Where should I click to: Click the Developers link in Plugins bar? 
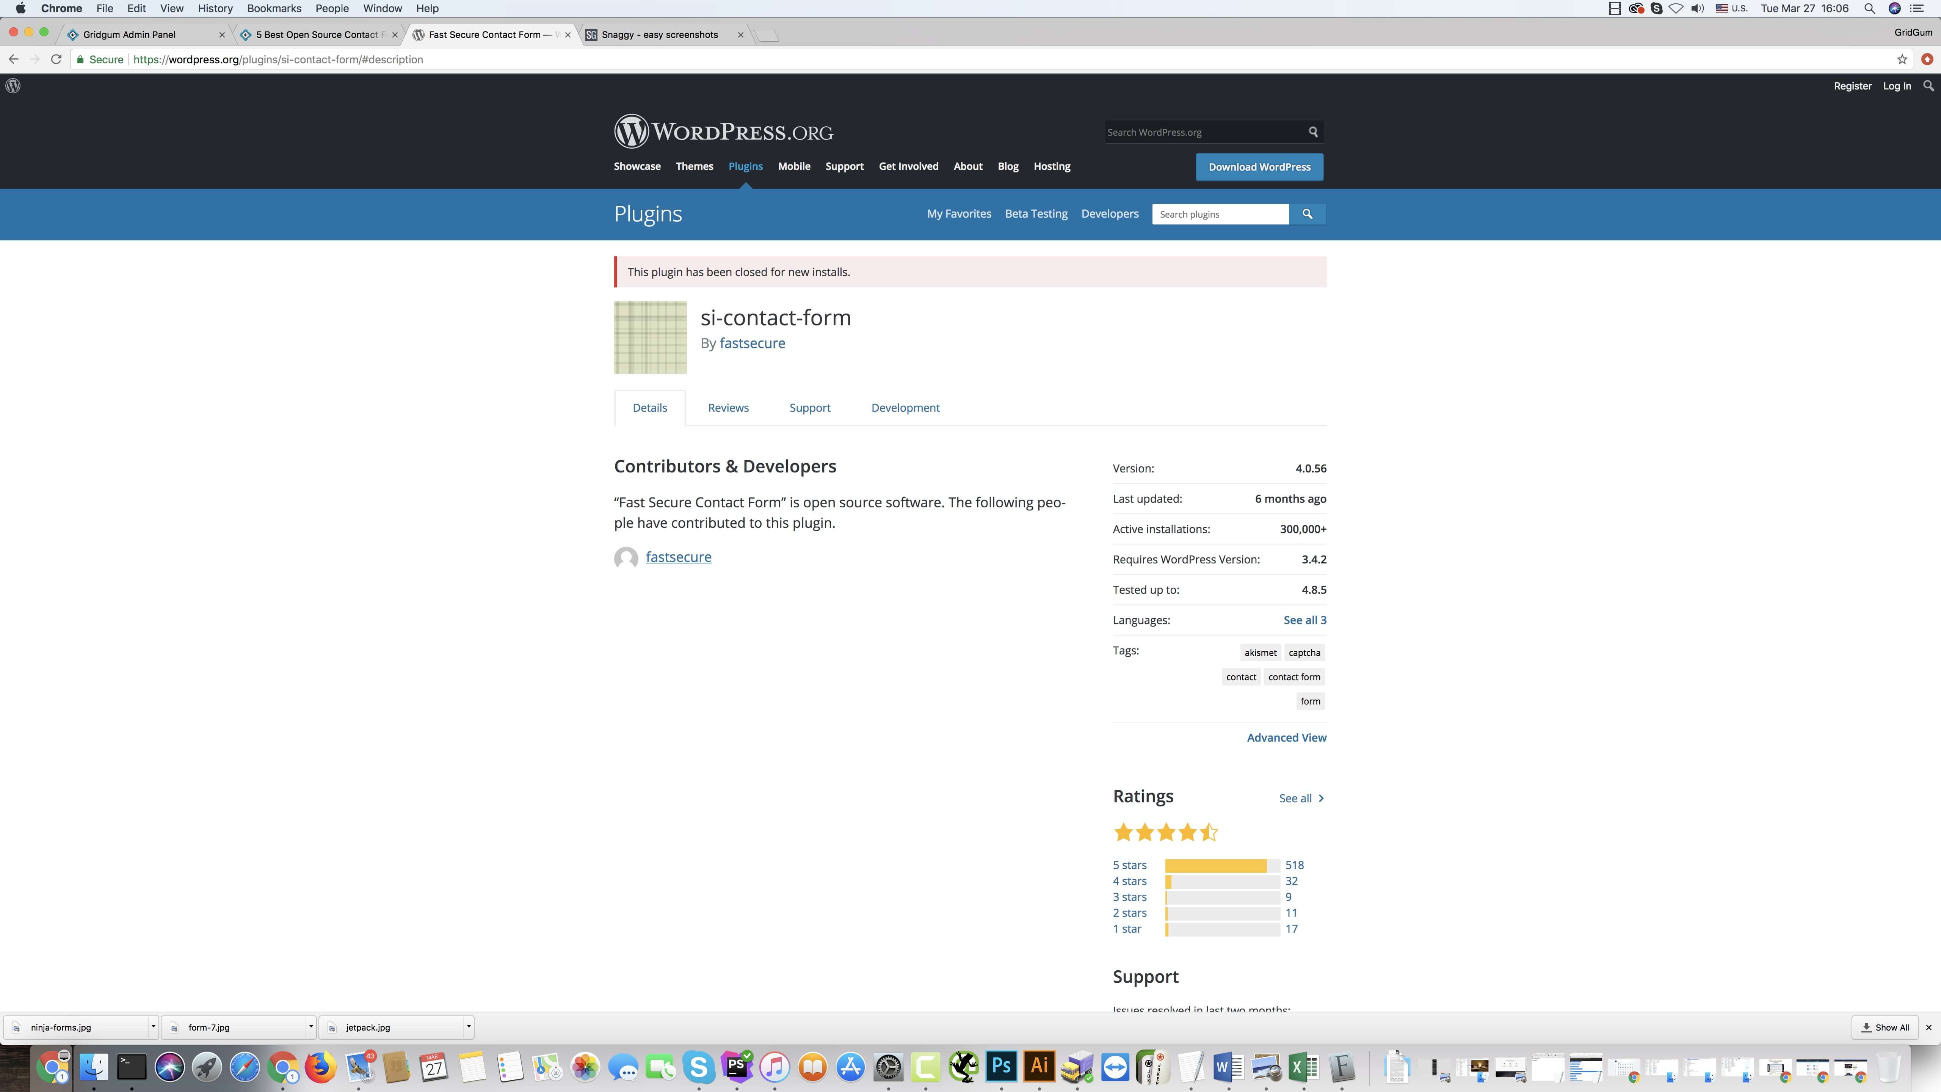pos(1109,214)
